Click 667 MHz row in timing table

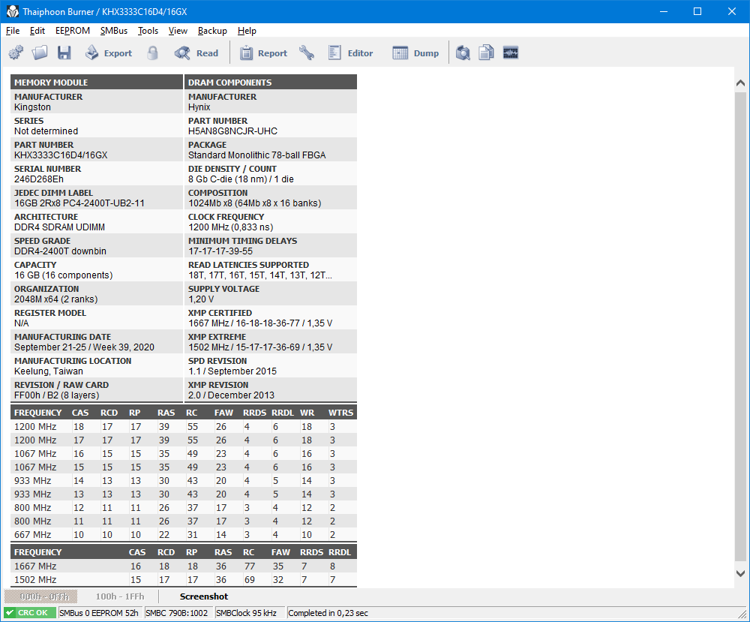(184, 534)
